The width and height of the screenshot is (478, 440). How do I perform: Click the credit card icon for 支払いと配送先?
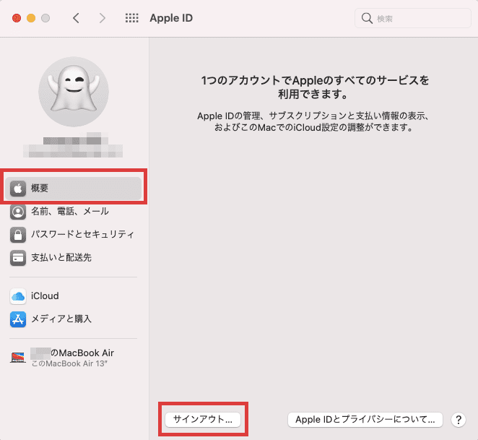(x=18, y=258)
